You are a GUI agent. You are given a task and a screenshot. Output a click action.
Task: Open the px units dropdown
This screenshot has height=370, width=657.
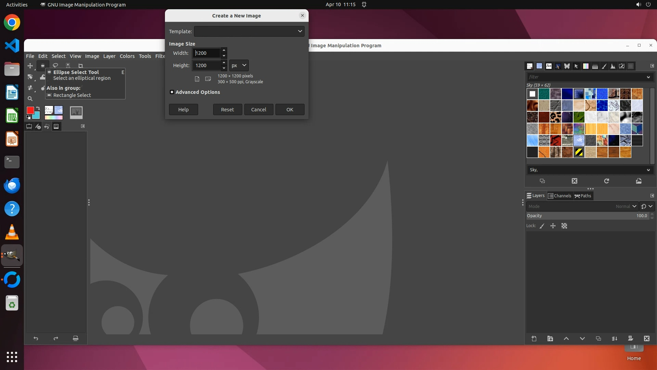tap(239, 65)
